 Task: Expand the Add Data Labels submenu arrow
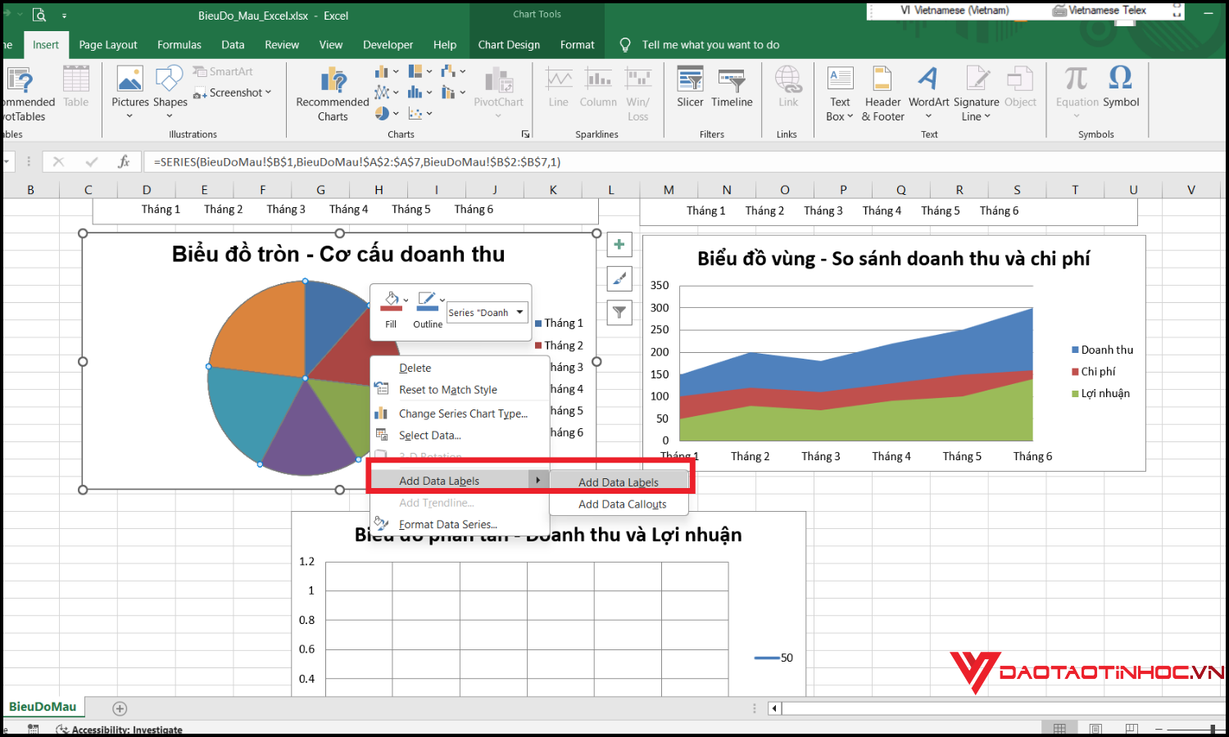pyautogui.click(x=537, y=480)
